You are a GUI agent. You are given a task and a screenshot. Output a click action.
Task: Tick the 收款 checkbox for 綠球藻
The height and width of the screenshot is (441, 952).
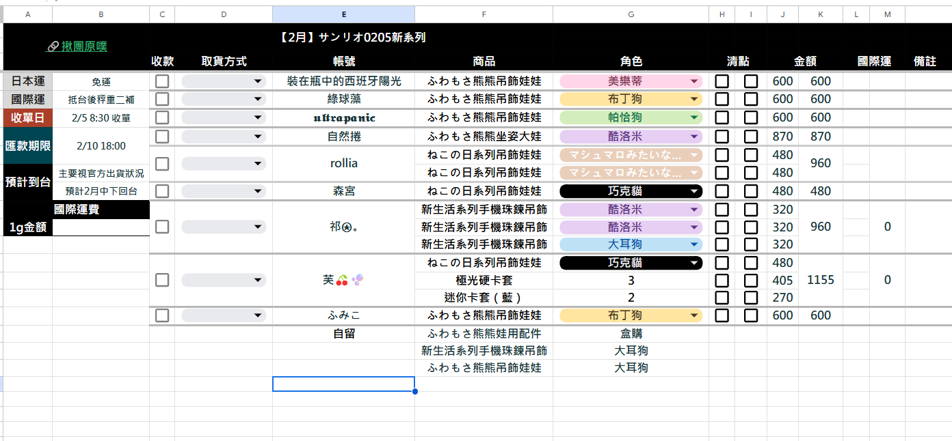coord(162,99)
